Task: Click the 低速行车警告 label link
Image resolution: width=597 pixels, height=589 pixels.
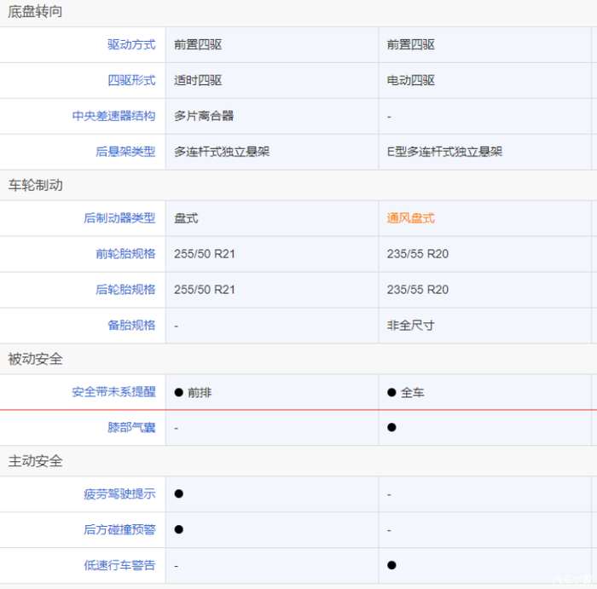Action: click(x=119, y=566)
